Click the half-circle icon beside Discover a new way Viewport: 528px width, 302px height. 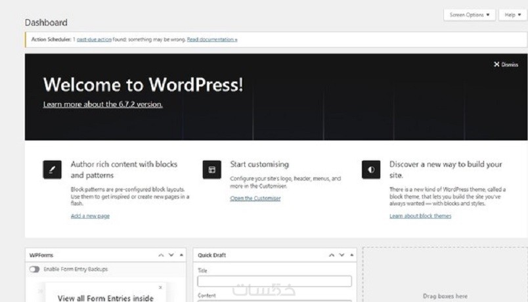coord(371,169)
